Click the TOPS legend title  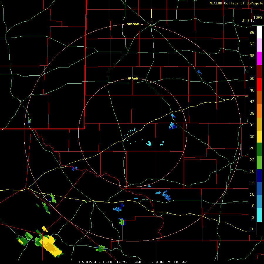click(x=258, y=17)
